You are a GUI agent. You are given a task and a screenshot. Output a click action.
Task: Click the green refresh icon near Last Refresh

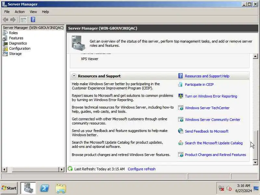pos(70,169)
